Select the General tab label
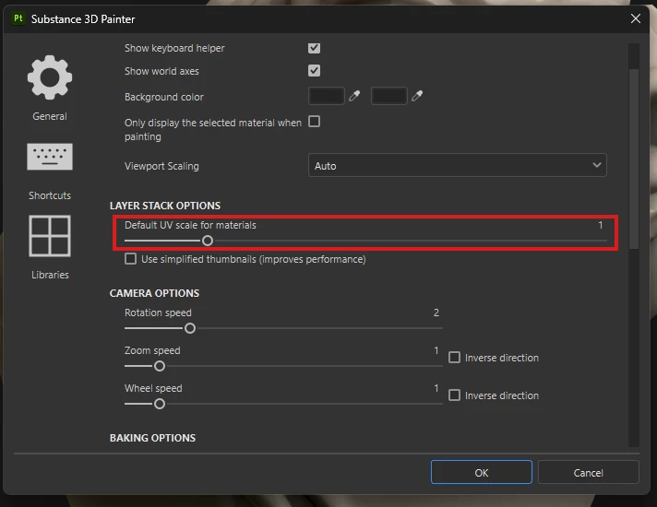This screenshot has width=657, height=507. pyautogui.click(x=50, y=116)
